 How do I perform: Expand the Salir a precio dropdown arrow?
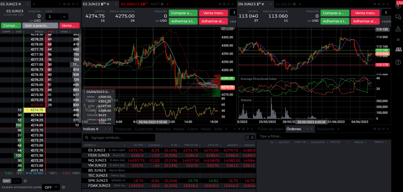pos(54,26)
